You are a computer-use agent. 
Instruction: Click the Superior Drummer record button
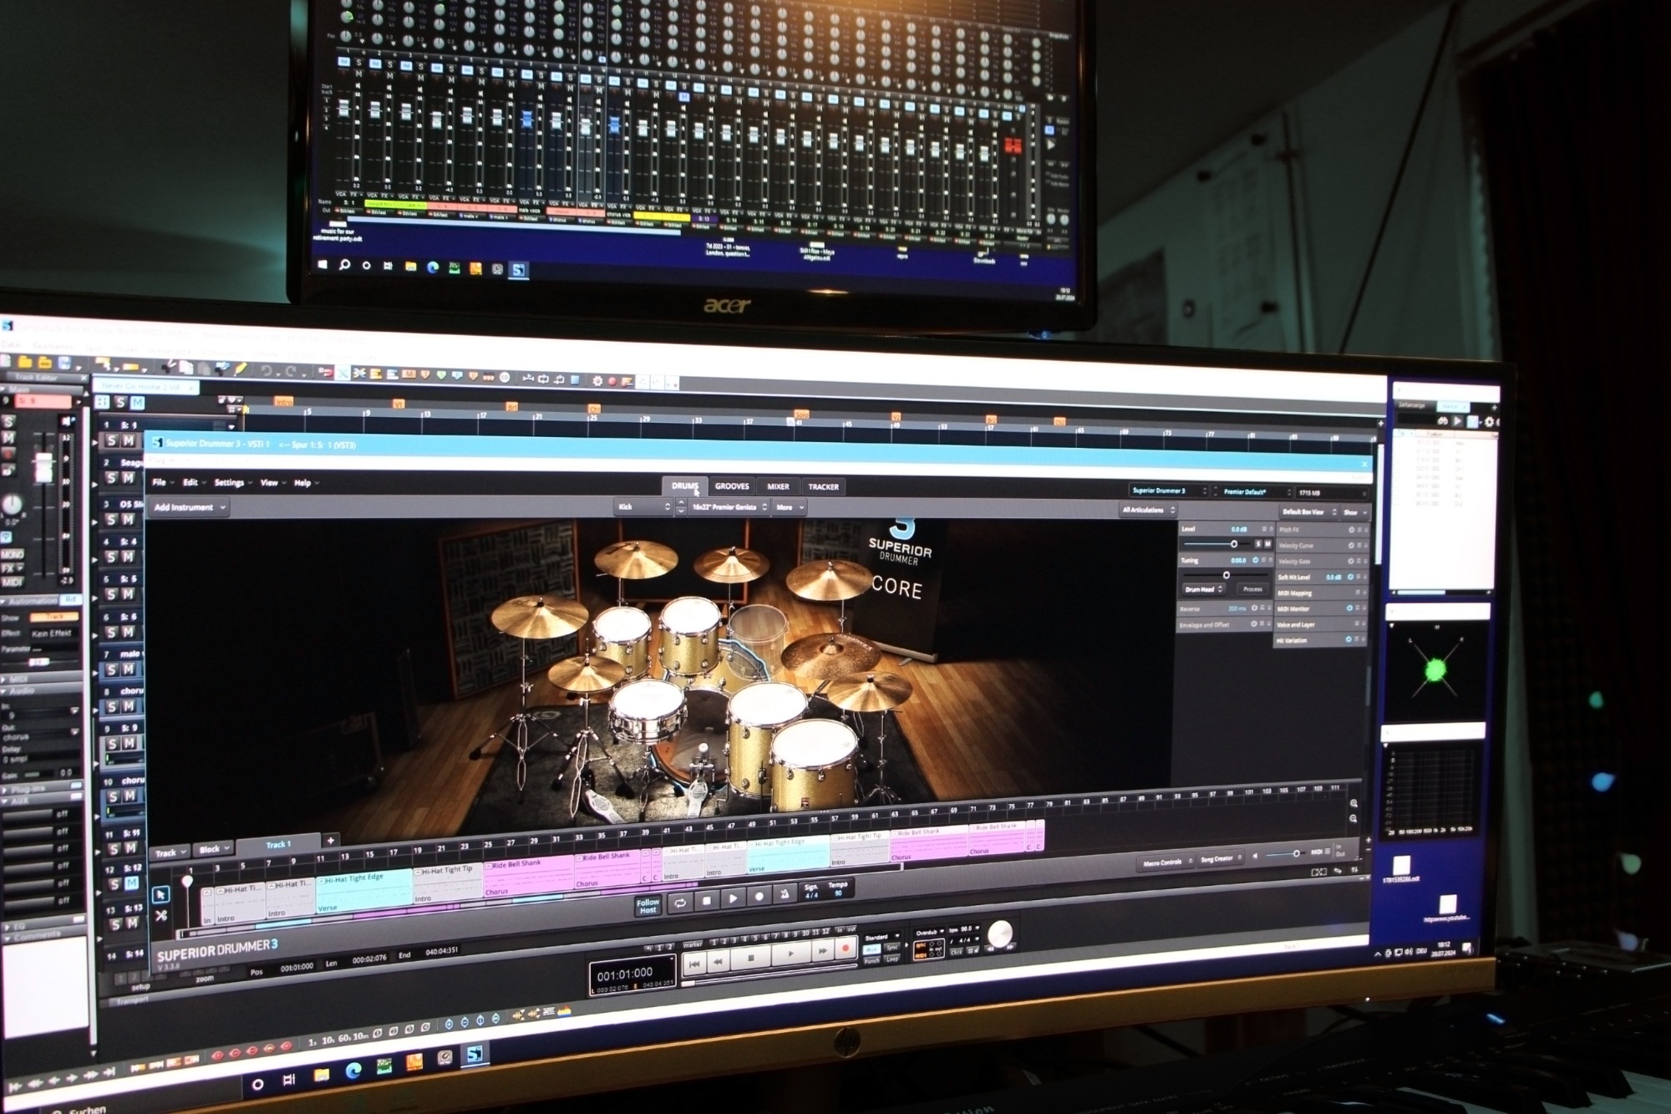(759, 897)
